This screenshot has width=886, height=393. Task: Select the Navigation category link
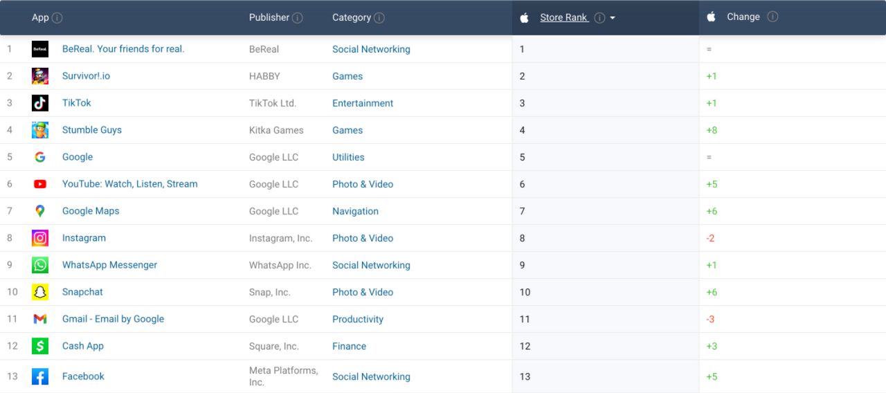[355, 211]
